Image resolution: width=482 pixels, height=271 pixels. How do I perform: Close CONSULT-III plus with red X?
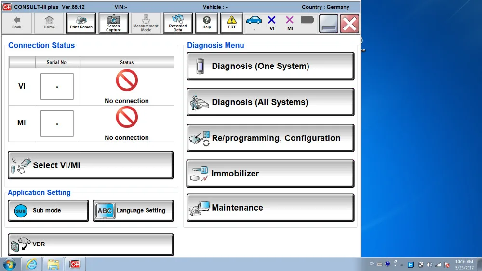click(349, 23)
